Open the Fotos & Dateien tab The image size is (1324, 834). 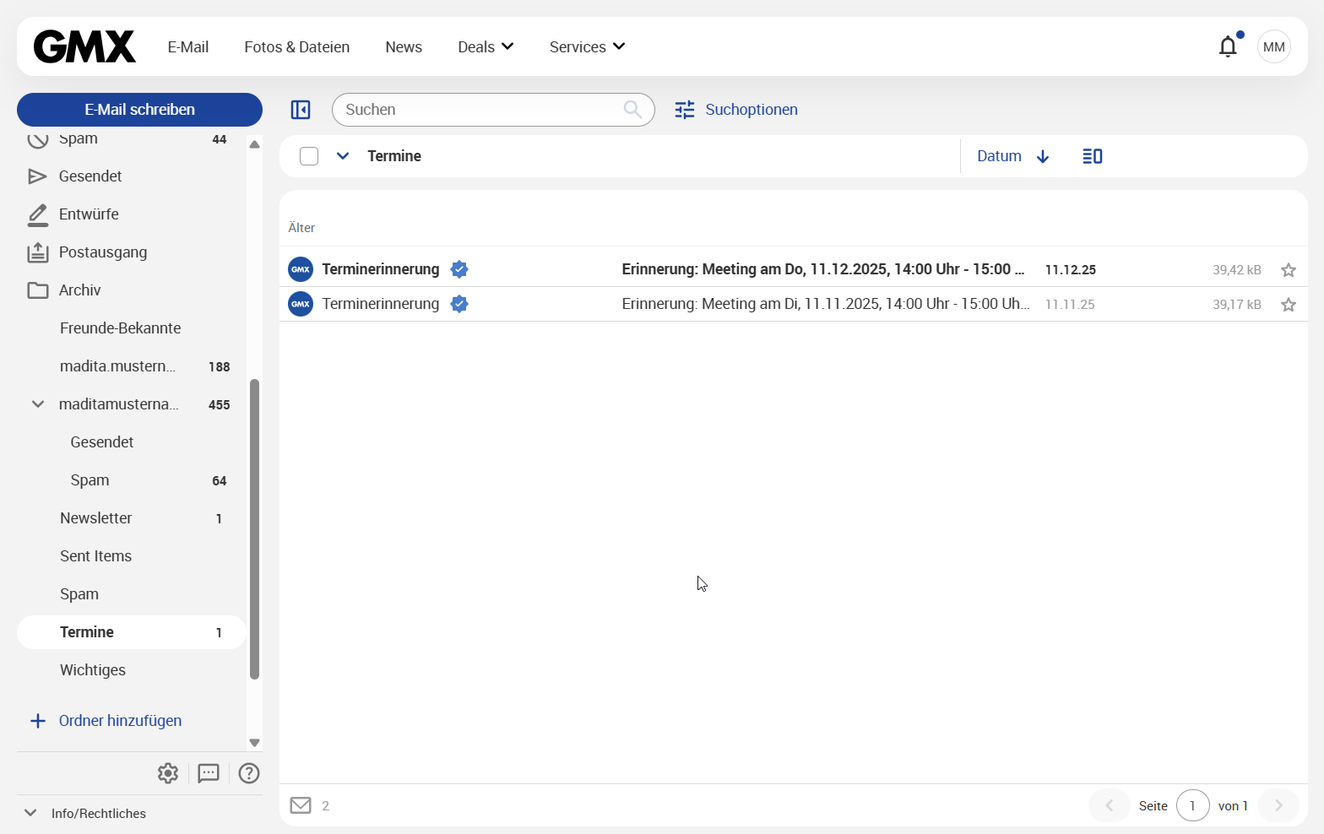tap(296, 46)
